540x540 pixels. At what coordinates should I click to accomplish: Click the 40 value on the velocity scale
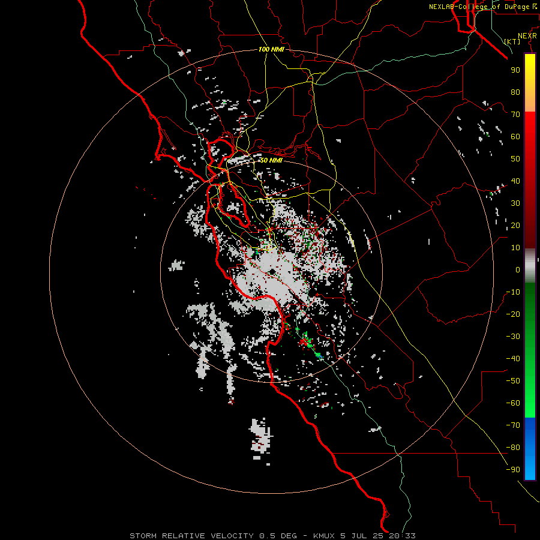515,181
